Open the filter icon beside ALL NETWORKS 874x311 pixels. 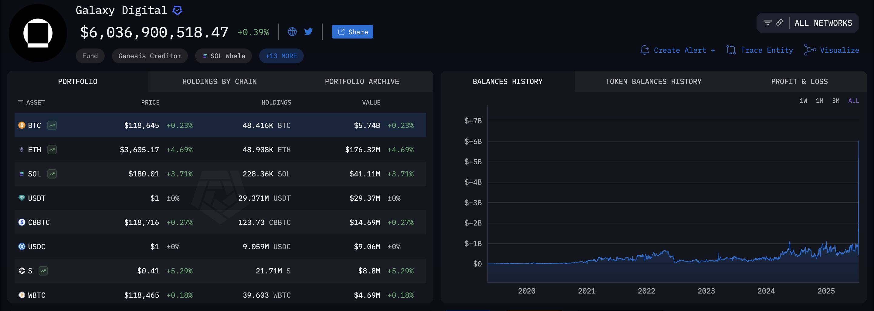tap(767, 23)
